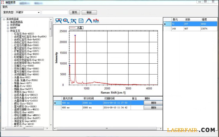Open the 查找 menu

click(5, 7)
